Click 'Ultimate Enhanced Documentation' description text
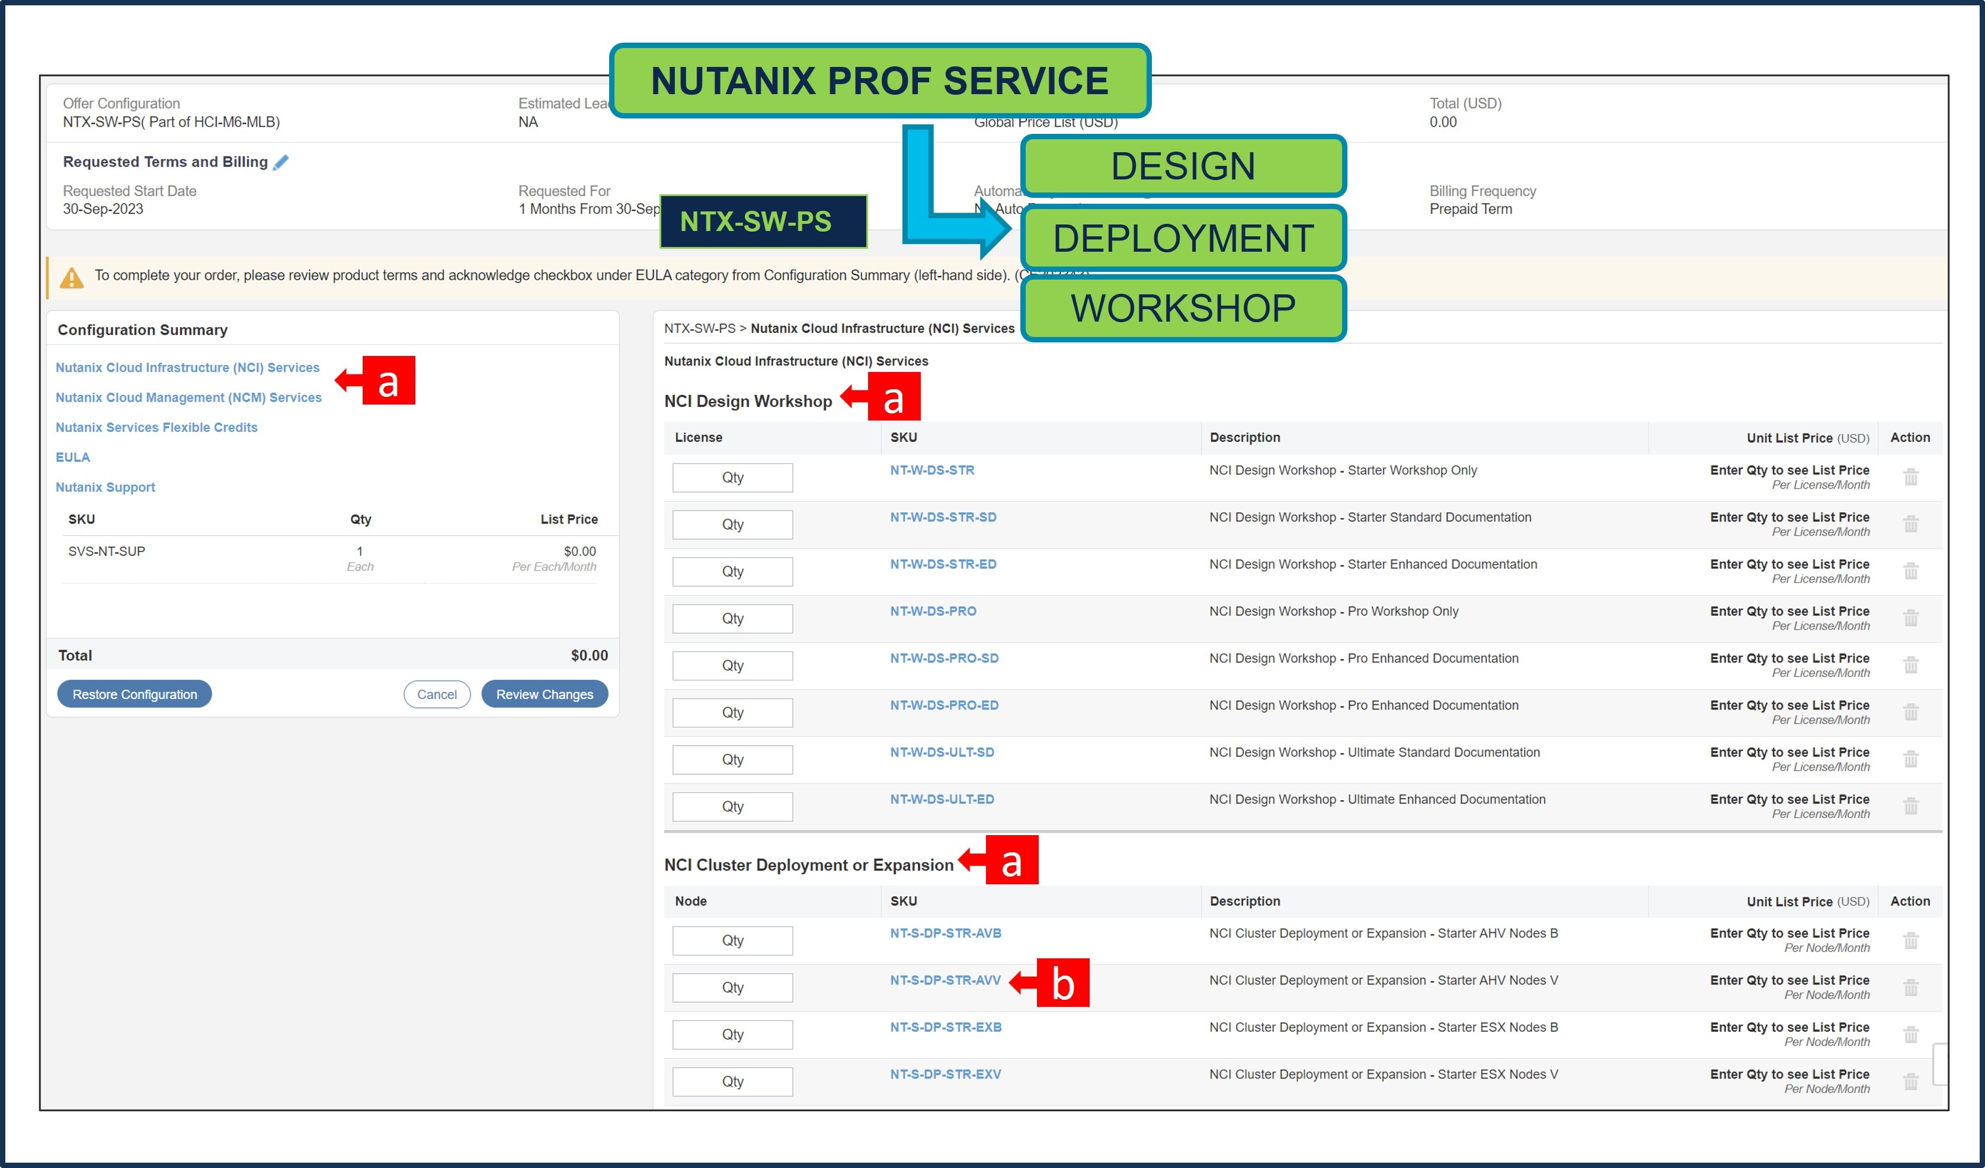 (1446, 800)
